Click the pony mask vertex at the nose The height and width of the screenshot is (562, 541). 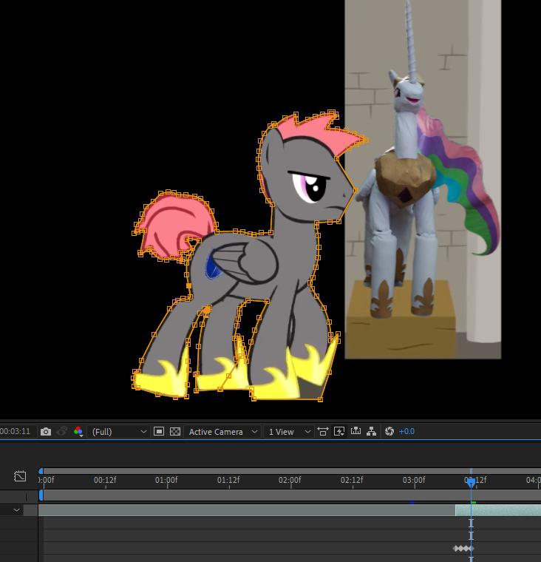pos(355,191)
